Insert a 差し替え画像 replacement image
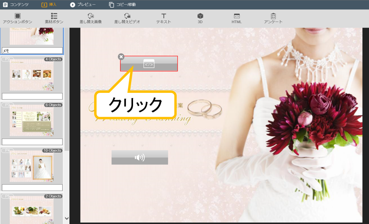This screenshot has width=369, height=224. click(91, 19)
